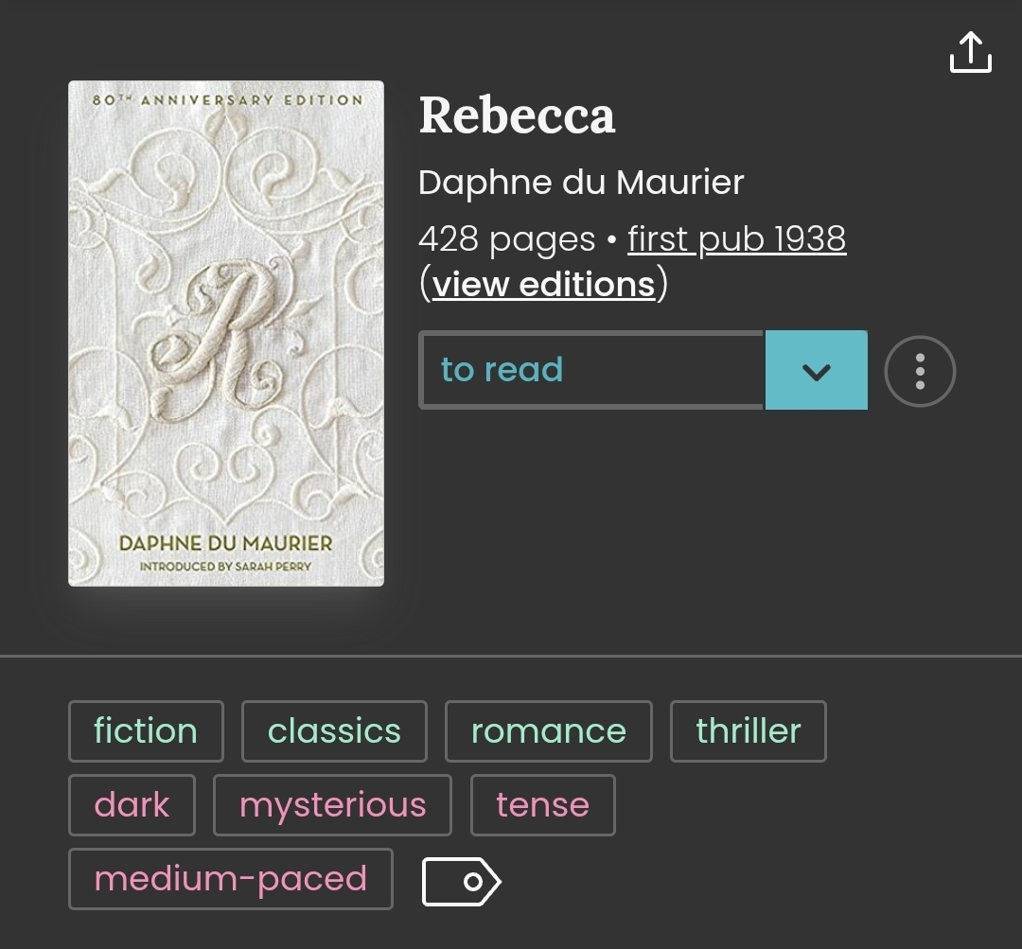The width and height of the screenshot is (1022, 949).
Task: Click the 'Rebecca' book title heading
Action: coord(517,115)
